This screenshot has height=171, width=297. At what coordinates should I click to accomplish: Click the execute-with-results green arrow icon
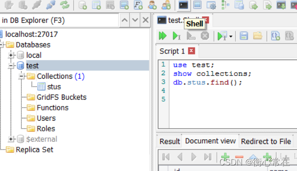pos(222,36)
